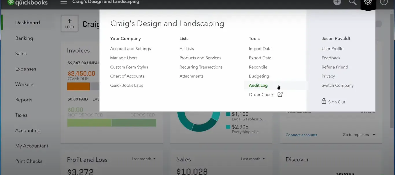Click the external link icon beside Order Checks
Screen dimensions: 395x175
[x=280, y=94]
